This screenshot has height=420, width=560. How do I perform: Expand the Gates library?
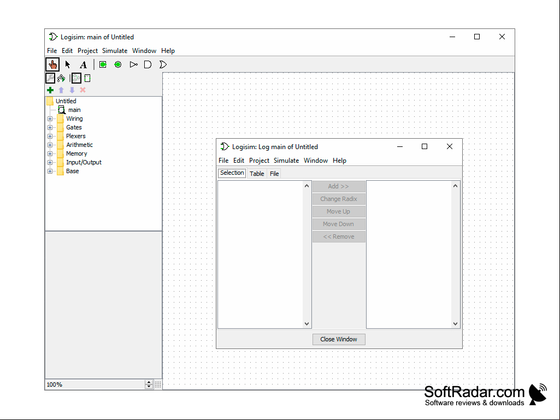(x=50, y=127)
